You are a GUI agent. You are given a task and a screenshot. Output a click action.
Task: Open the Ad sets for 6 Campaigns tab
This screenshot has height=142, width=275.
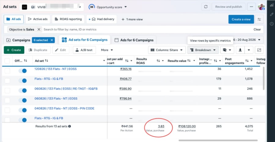point(85,40)
